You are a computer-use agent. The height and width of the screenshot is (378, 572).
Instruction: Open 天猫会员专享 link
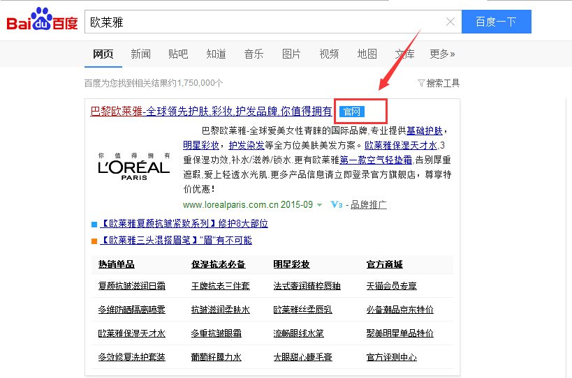click(x=391, y=286)
